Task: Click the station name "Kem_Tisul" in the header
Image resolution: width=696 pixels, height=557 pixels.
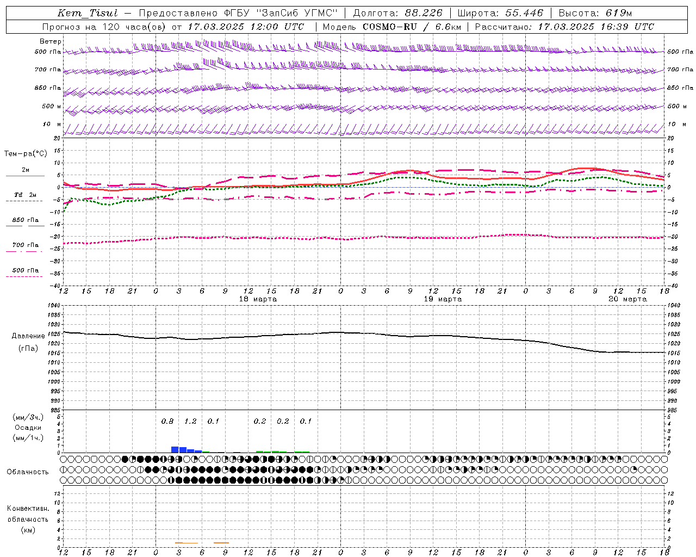Action: coord(88,13)
